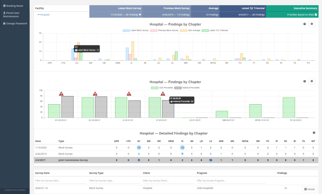
Task: Sort by Client column header
Action: click(x=146, y=173)
